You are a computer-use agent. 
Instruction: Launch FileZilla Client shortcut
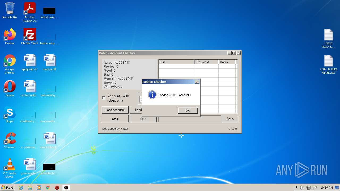29,37
